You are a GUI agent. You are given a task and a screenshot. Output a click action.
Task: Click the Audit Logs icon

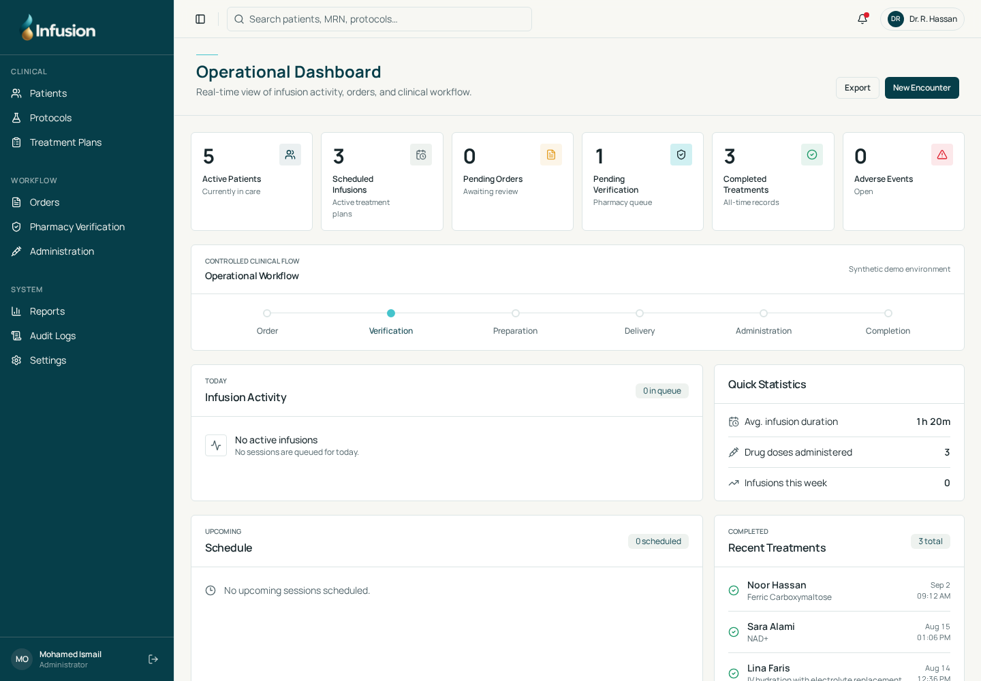click(x=16, y=336)
